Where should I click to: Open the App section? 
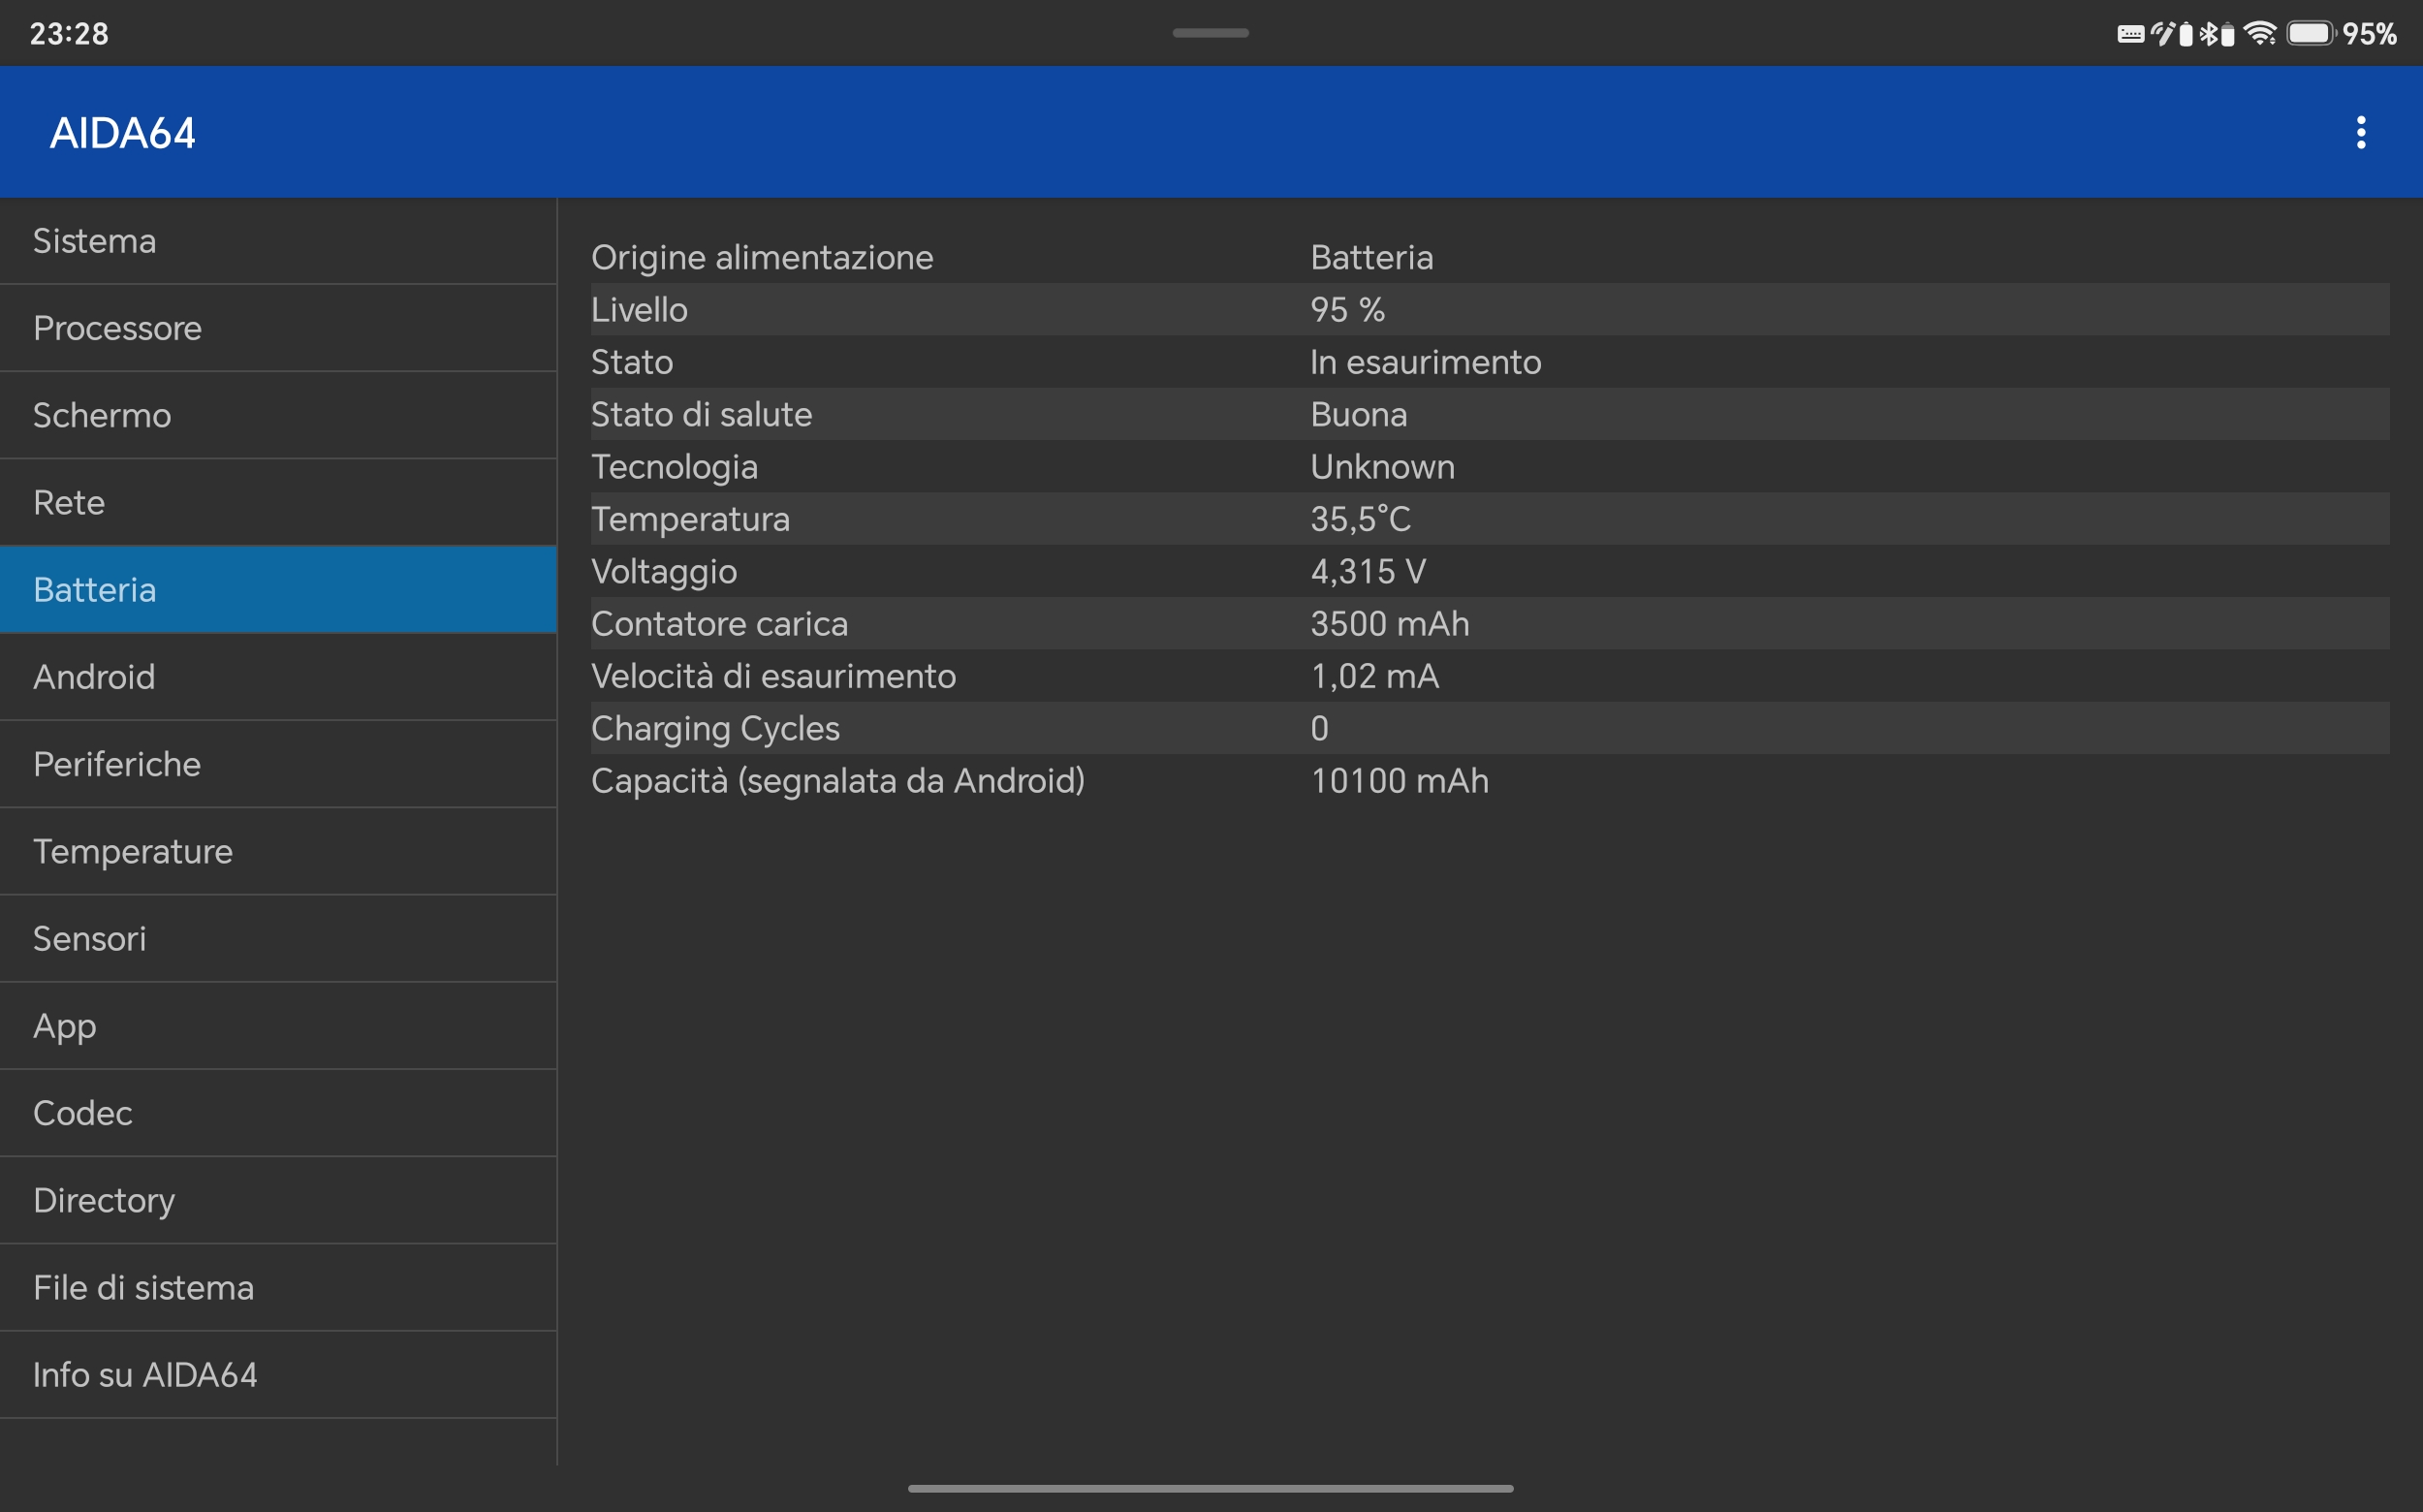click(x=278, y=1026)
